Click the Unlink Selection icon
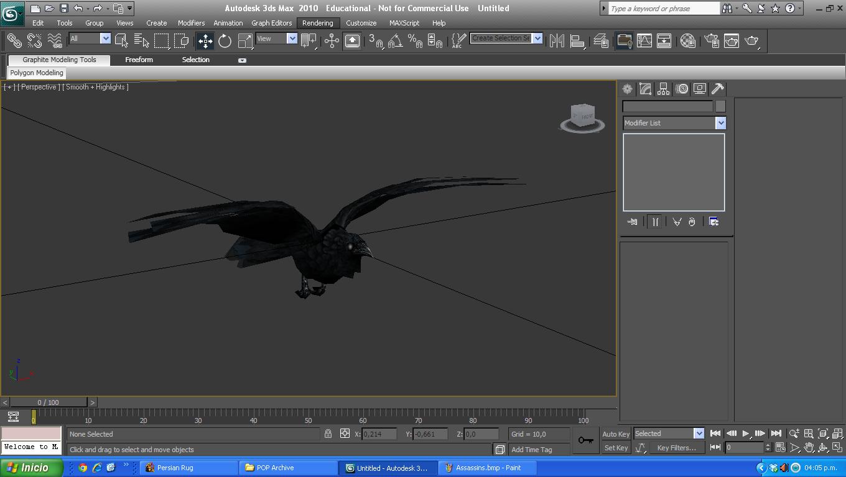This screenshot has width=846, height=477. 34,41
